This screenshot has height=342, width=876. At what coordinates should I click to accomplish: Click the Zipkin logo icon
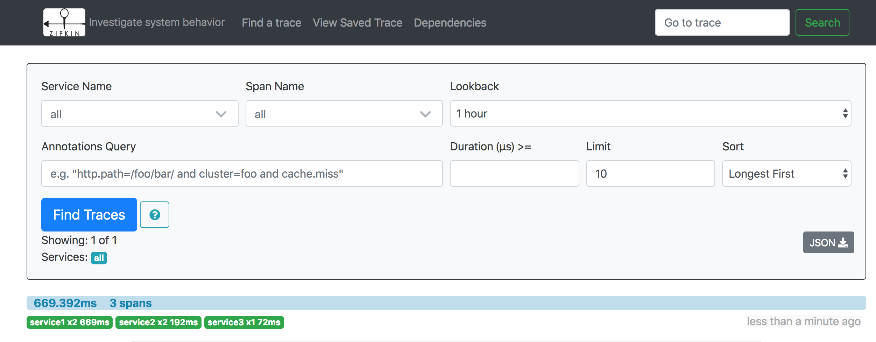tap(64, 22)
